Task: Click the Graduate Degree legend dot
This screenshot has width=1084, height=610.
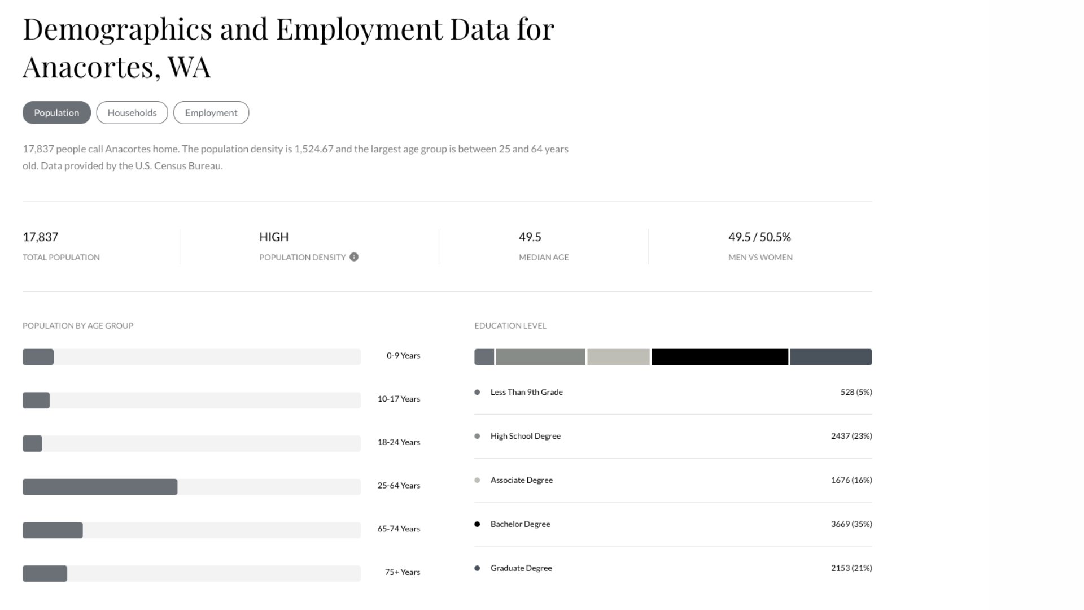Action: 477,569
